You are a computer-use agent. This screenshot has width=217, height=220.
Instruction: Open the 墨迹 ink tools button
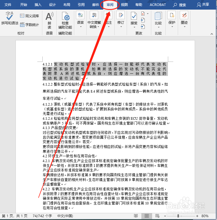(184, 20)
